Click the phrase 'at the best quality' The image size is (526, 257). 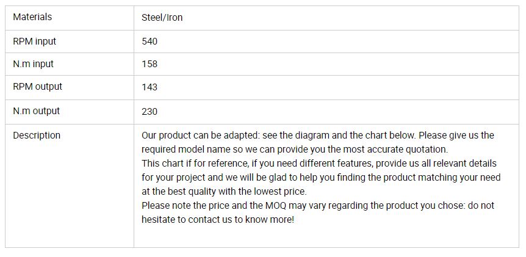point(180,192)
